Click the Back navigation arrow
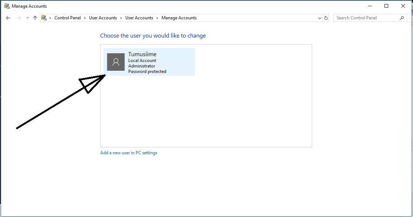This screenshot has width=413, height=217. [8, 18]
